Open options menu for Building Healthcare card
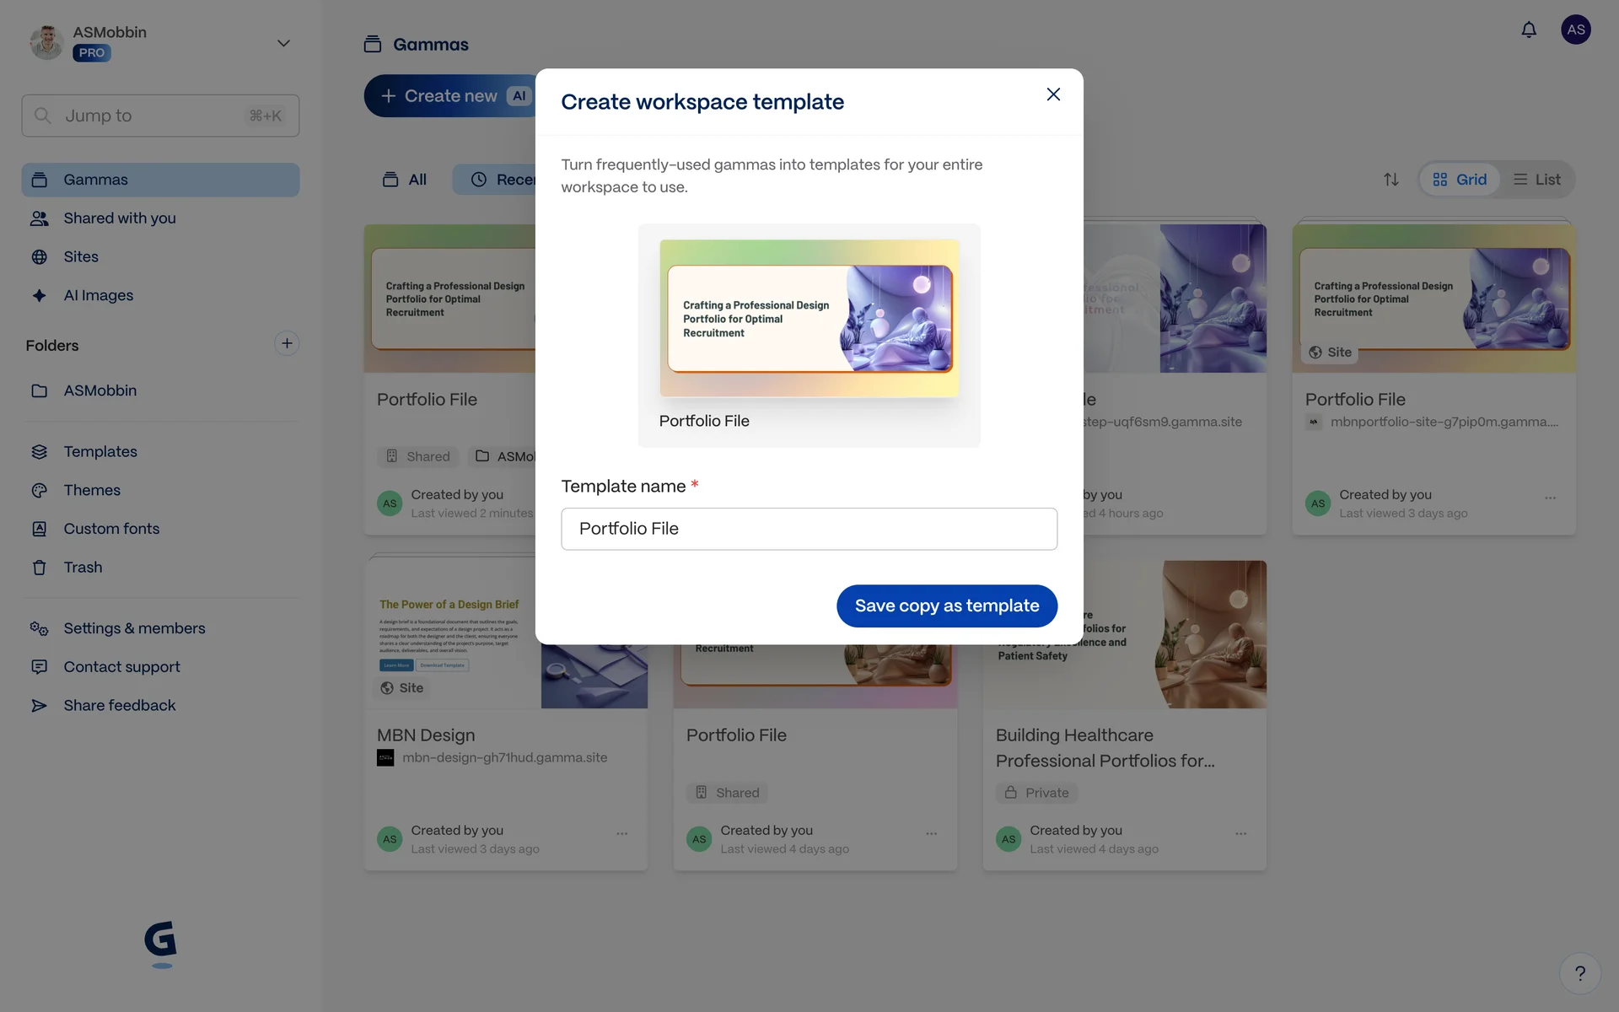Image resolution: width=1619 pixels, height=1012 pixels. tap(1240, 833)
